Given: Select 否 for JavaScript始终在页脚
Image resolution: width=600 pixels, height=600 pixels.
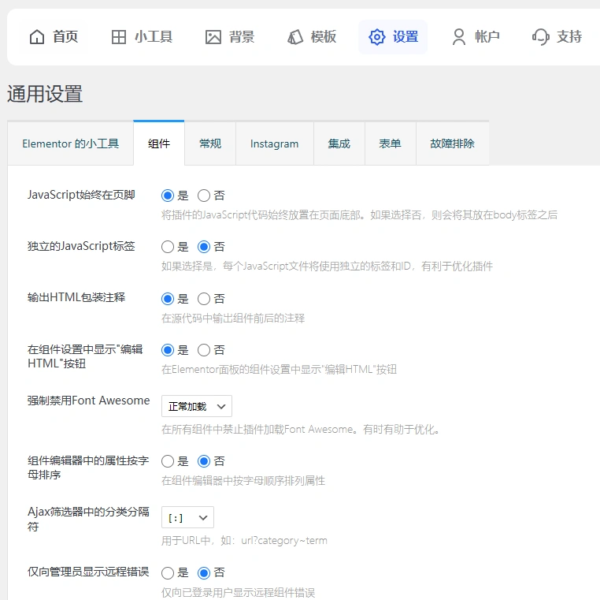Looking at the screenshot, I should pos(204,196).
